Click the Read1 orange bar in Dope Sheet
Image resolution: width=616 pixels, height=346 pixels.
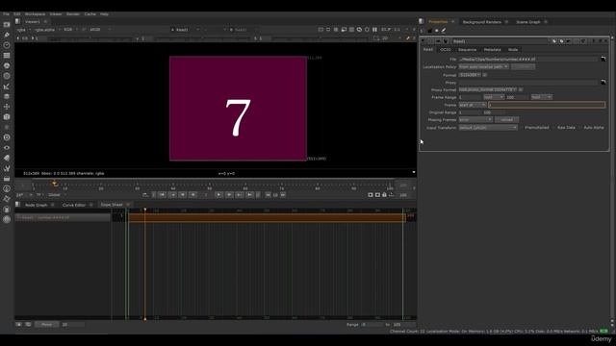tap(267, 218)
